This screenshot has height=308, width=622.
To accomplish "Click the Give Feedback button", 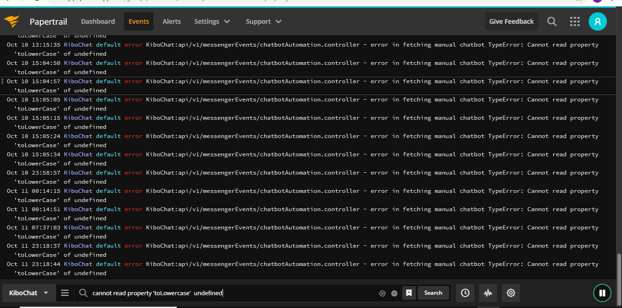I will coord(511,21).
